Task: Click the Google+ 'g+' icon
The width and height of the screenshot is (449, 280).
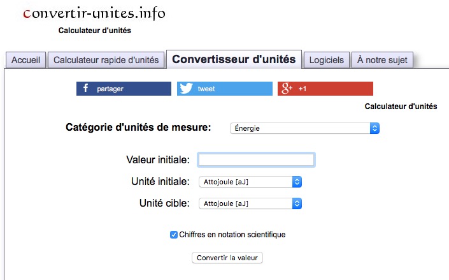Action: point(287,89)
